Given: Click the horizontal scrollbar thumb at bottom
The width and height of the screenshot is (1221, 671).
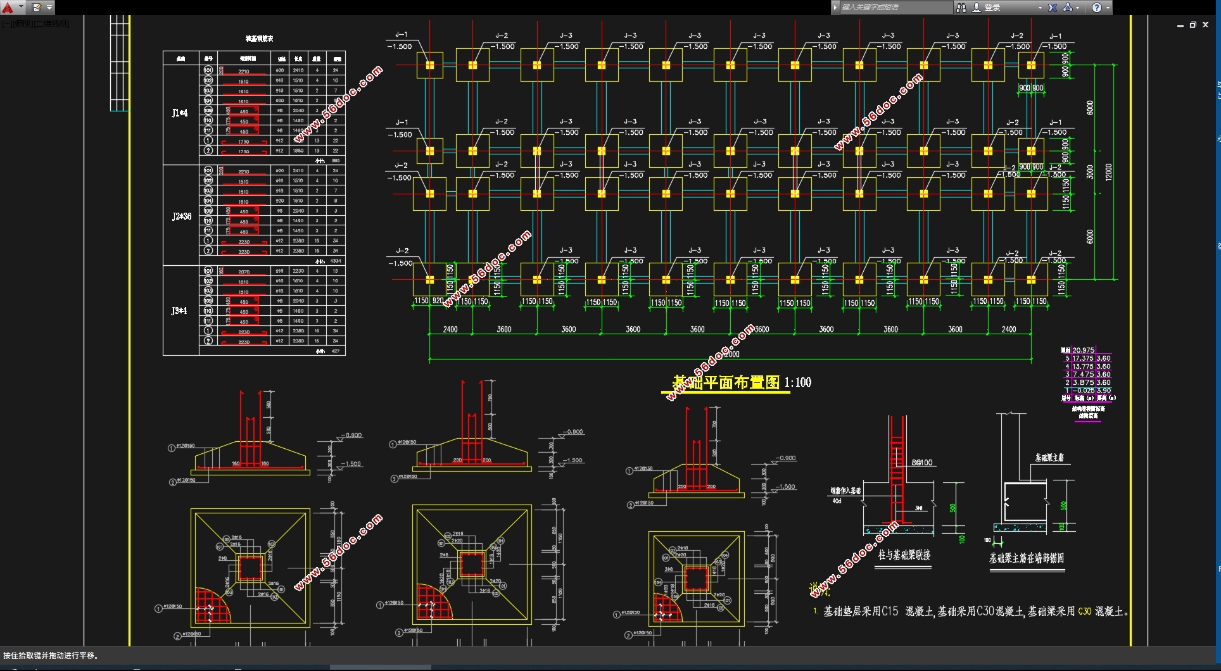Looking at the screenshot, I should coord(381,667).
